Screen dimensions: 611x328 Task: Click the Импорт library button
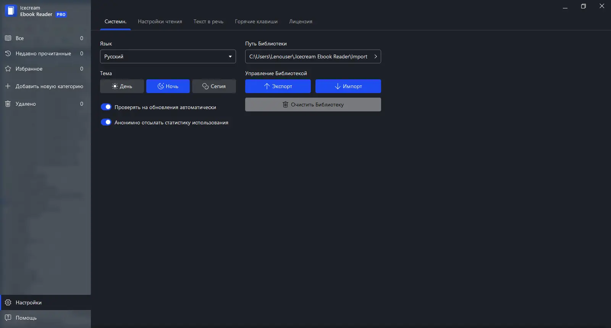coord(348,86)
